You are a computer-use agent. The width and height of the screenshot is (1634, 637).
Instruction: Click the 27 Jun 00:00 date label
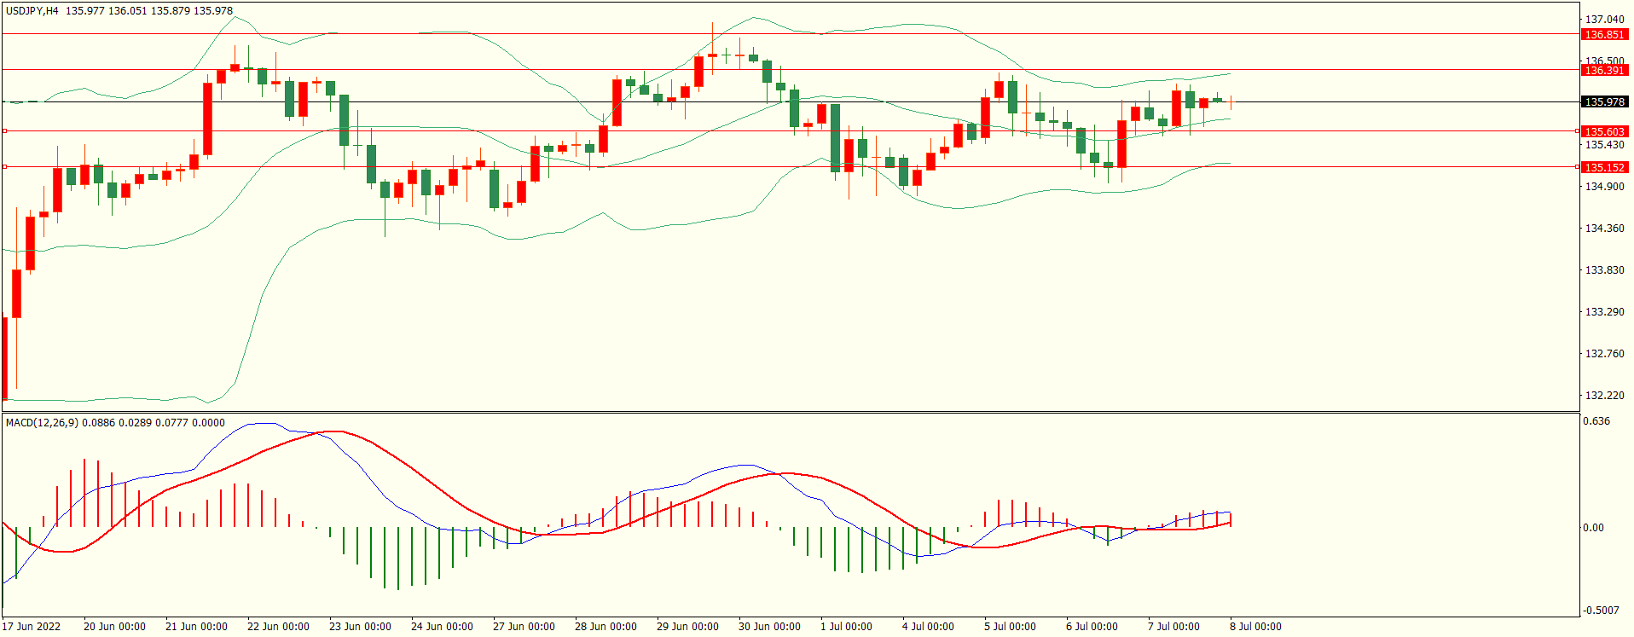524,627
